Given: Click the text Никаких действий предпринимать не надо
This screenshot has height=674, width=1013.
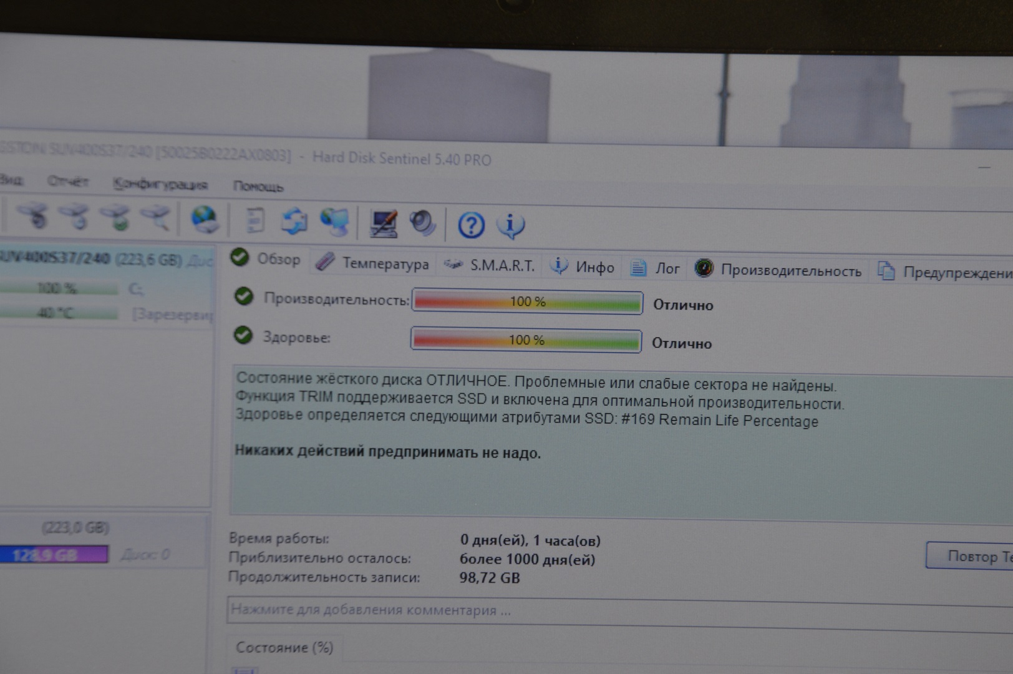Looking at the screenshot, I should coord(387,452).
